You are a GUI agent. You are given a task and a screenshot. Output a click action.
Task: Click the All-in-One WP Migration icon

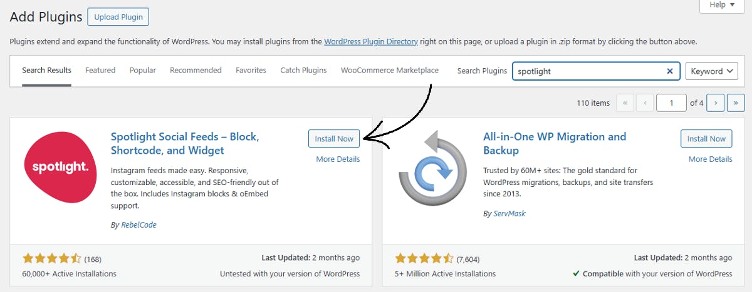tap(432, 168)
